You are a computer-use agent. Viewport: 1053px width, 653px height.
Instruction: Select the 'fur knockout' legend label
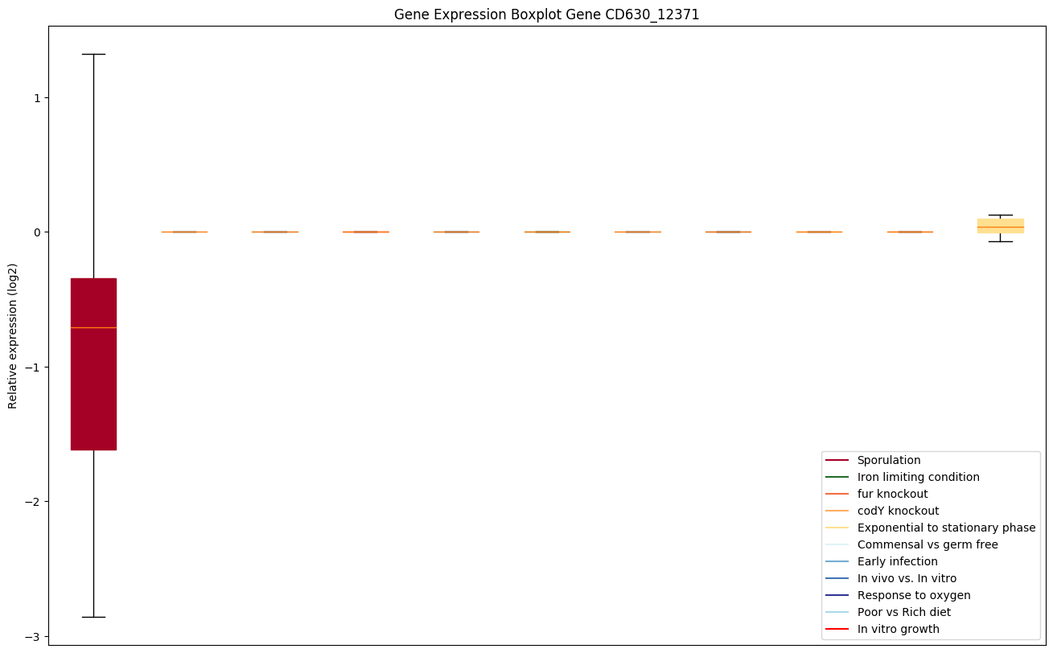click(892, 495)
